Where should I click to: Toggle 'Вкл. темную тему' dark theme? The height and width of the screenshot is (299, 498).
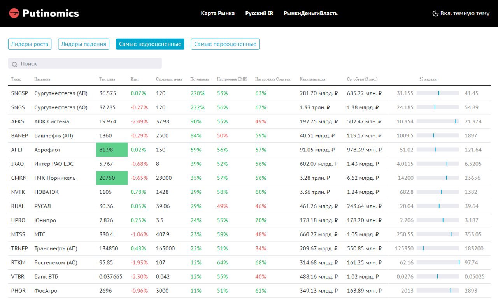pos(461,13)
